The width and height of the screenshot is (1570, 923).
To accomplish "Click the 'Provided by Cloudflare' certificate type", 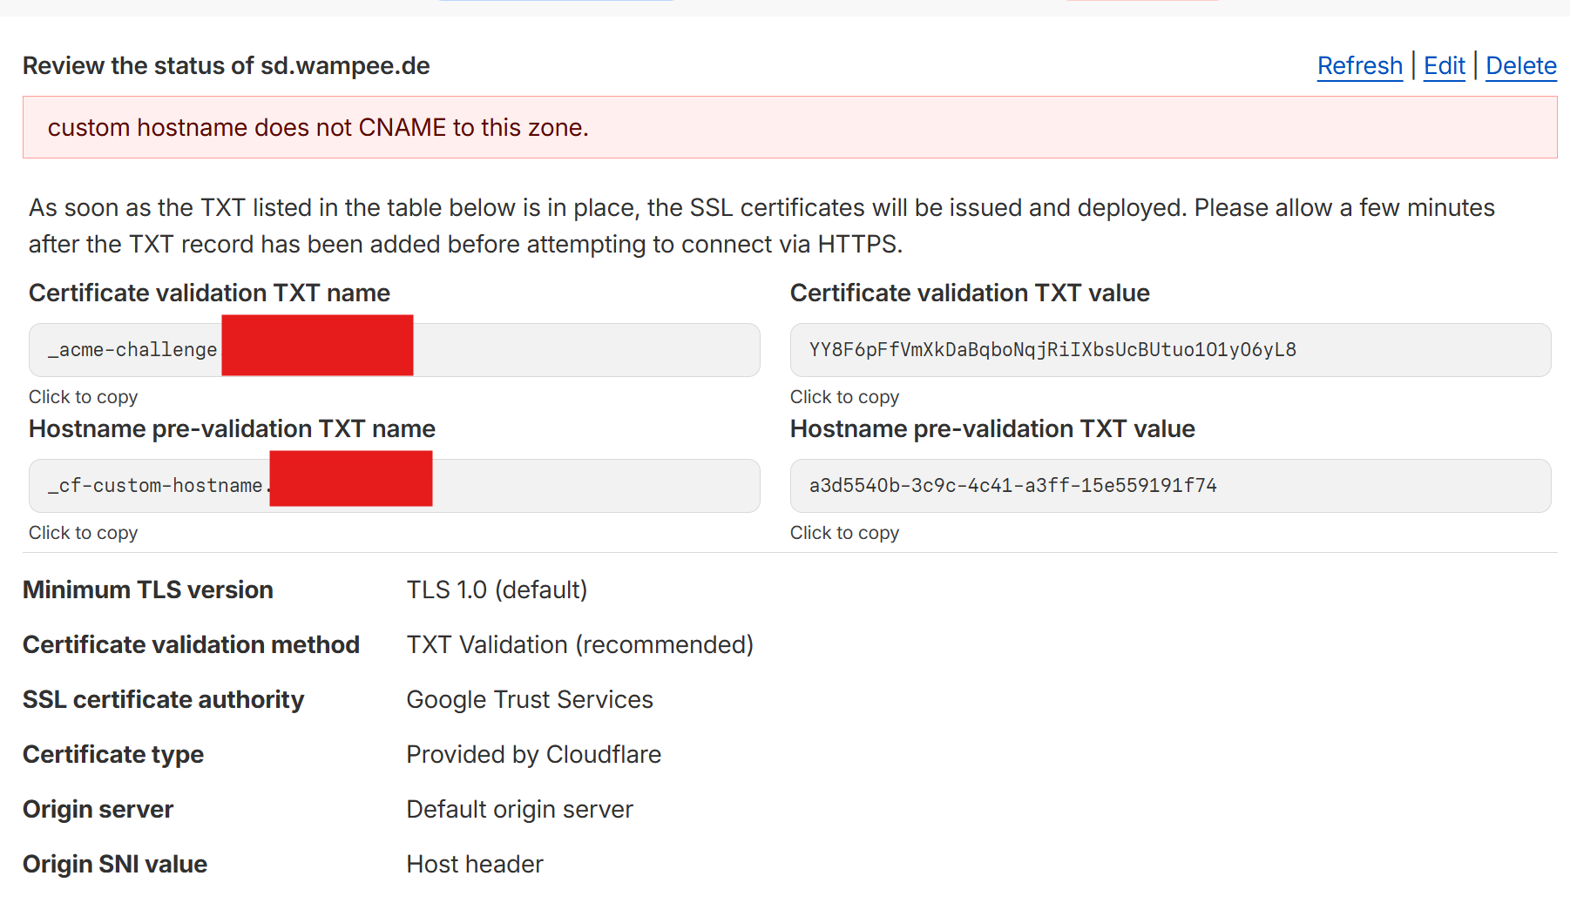I will pyautogui.click(x=533, y=755).
